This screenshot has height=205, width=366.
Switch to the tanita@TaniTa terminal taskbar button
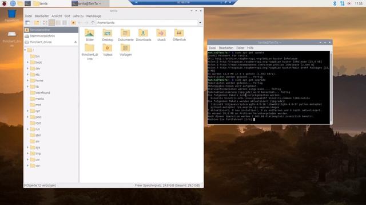pos(90,3)
